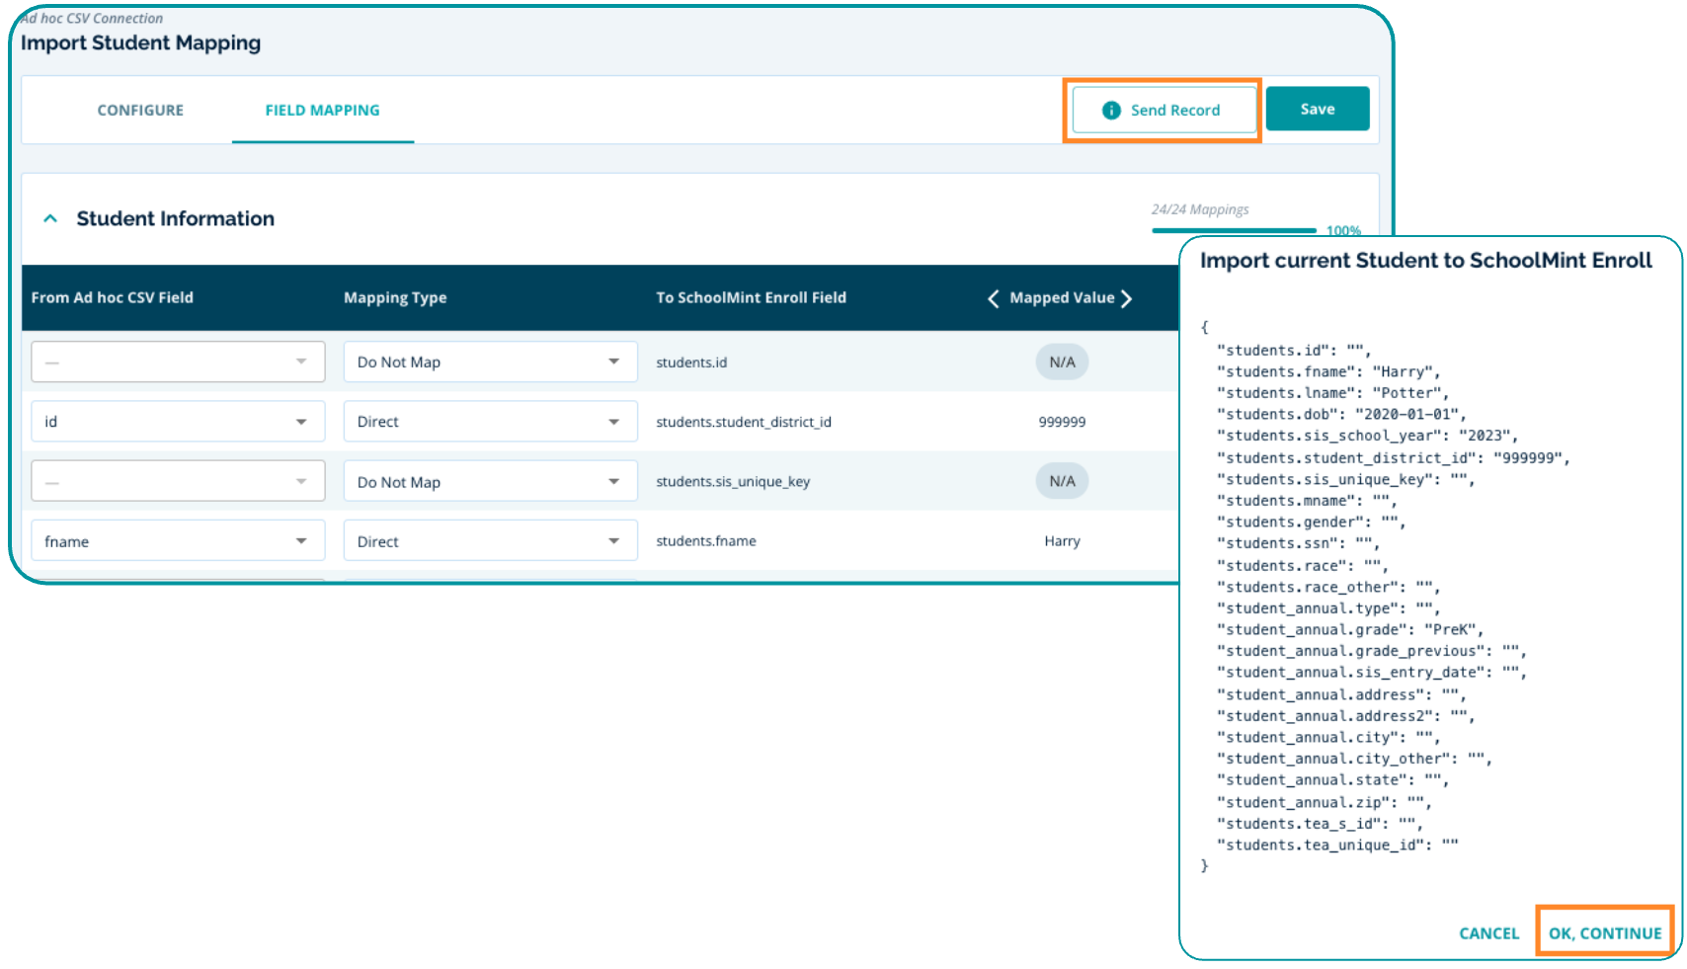
Task: Cancel the import student dialog
Action: coord(1488,933)
